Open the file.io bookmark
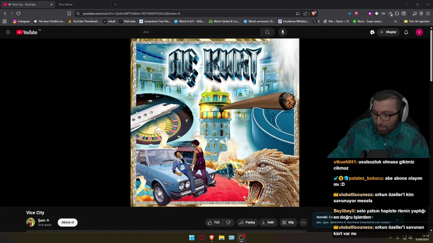The height and width of the screenshot is (243, 433). [x=368, y=21]
